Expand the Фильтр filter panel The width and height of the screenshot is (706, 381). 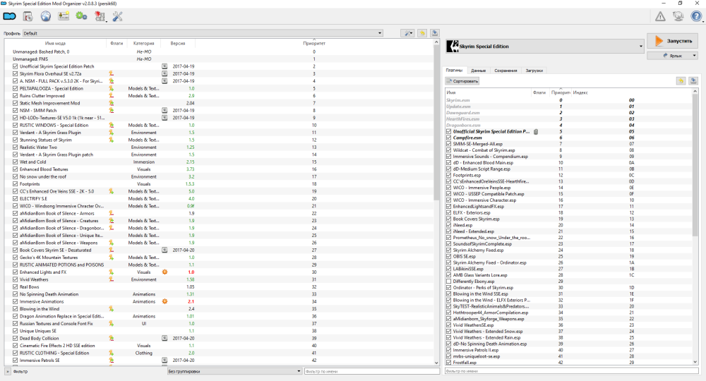coord(8,372)
